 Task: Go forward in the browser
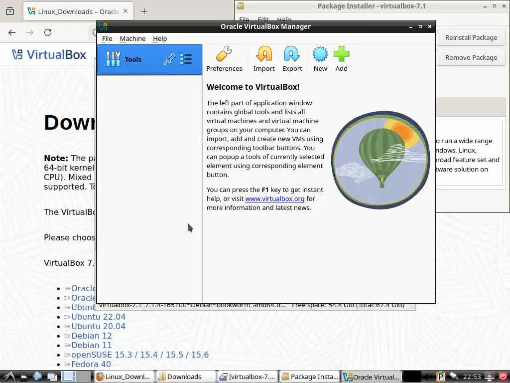click(30, 32)
